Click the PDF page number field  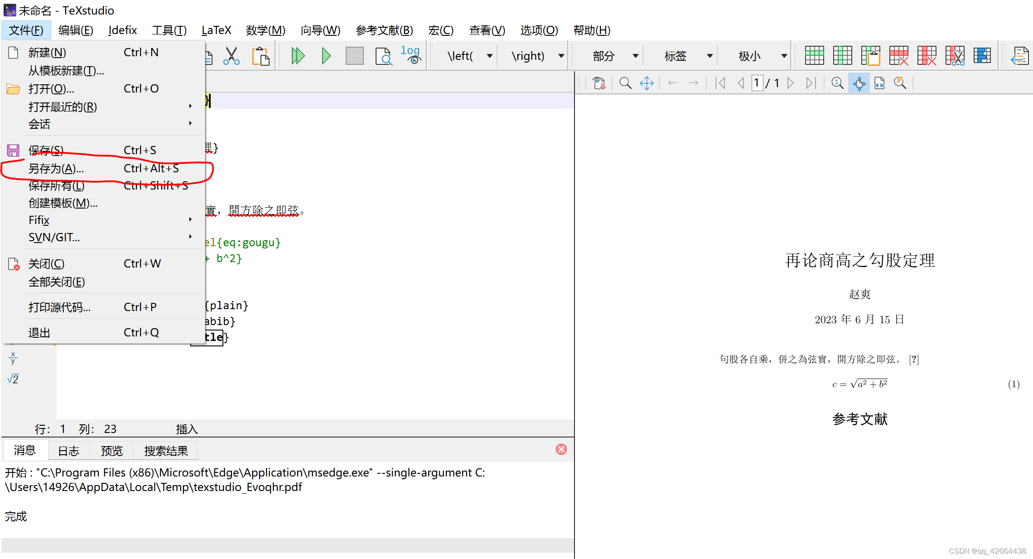click(757, 83)
